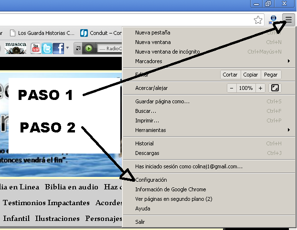Toggle full screen mode icon
297x230 pixels.
click(x=275, y=88)
